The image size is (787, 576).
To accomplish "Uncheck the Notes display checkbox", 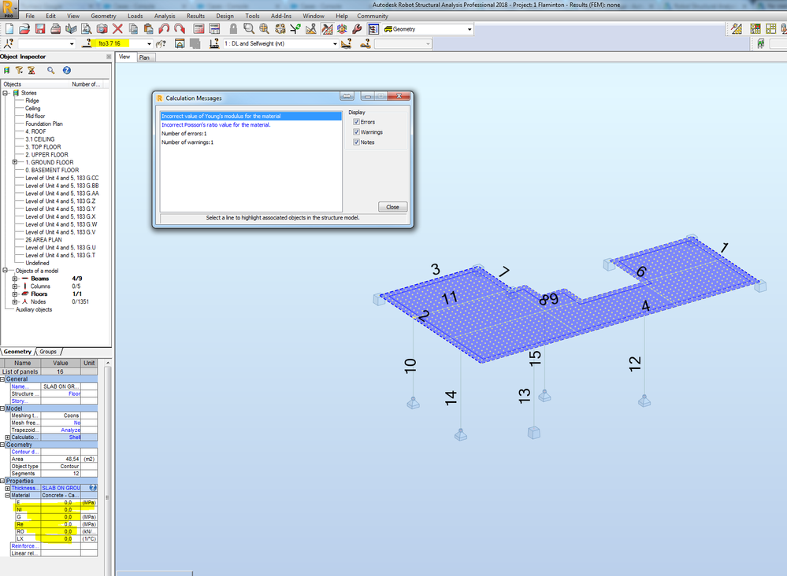I will coord(356,142).
